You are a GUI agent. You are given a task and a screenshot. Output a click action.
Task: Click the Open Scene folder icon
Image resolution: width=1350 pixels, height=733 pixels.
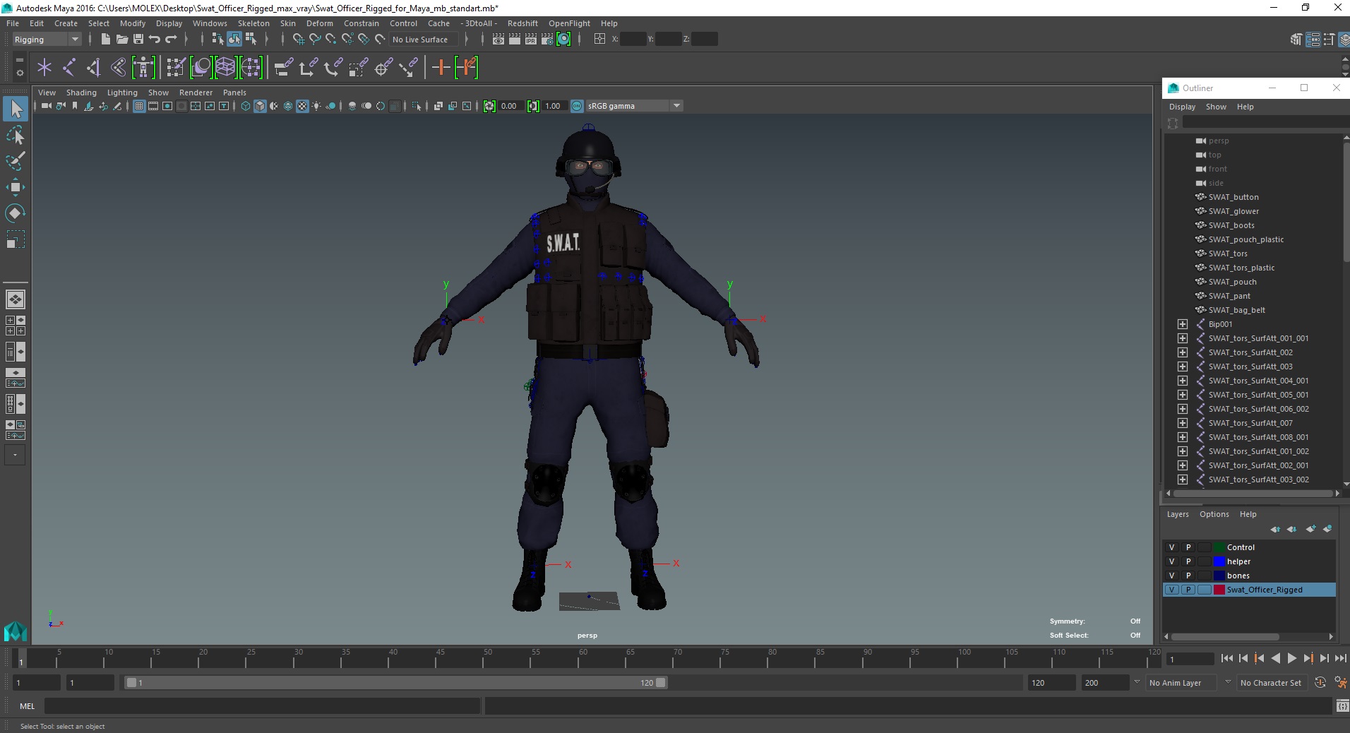pyautogui.click(x=121, y=39)
